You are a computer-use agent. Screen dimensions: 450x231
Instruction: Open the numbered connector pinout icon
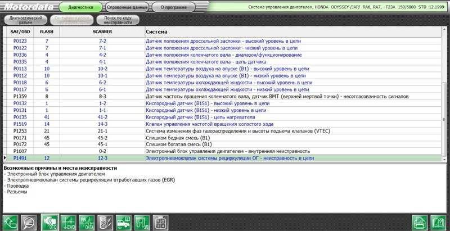click(160, 223)
